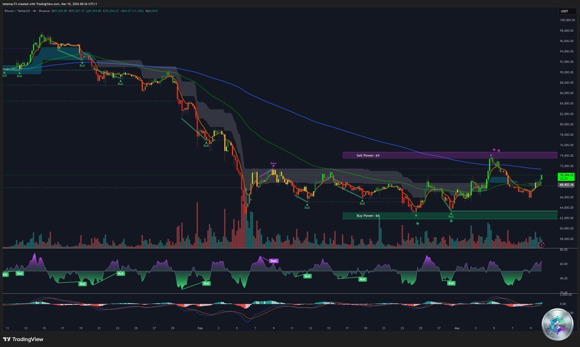Click the Bear arrow marker above the February rally
Image resolution: width=580 pixels, height=347 pixels.
[273, 165]
